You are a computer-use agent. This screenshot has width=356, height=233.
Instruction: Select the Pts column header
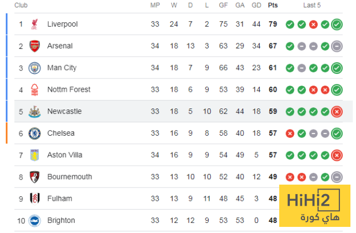click(273, 6)
